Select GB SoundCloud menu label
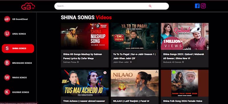 [20, 19]
